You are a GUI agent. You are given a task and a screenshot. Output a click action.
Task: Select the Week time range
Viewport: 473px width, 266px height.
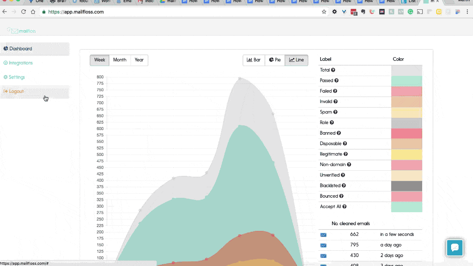click(x=100, y=60)
